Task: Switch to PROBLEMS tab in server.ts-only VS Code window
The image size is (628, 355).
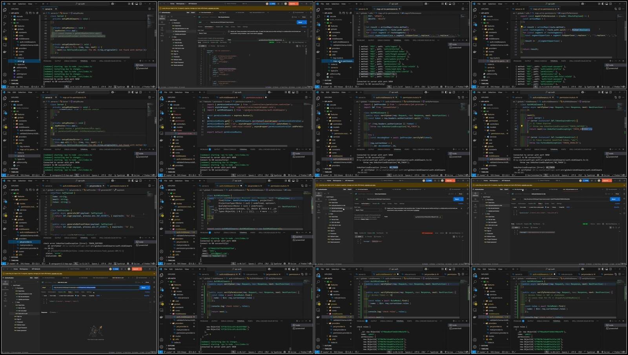Action: (x=47, y=61)
